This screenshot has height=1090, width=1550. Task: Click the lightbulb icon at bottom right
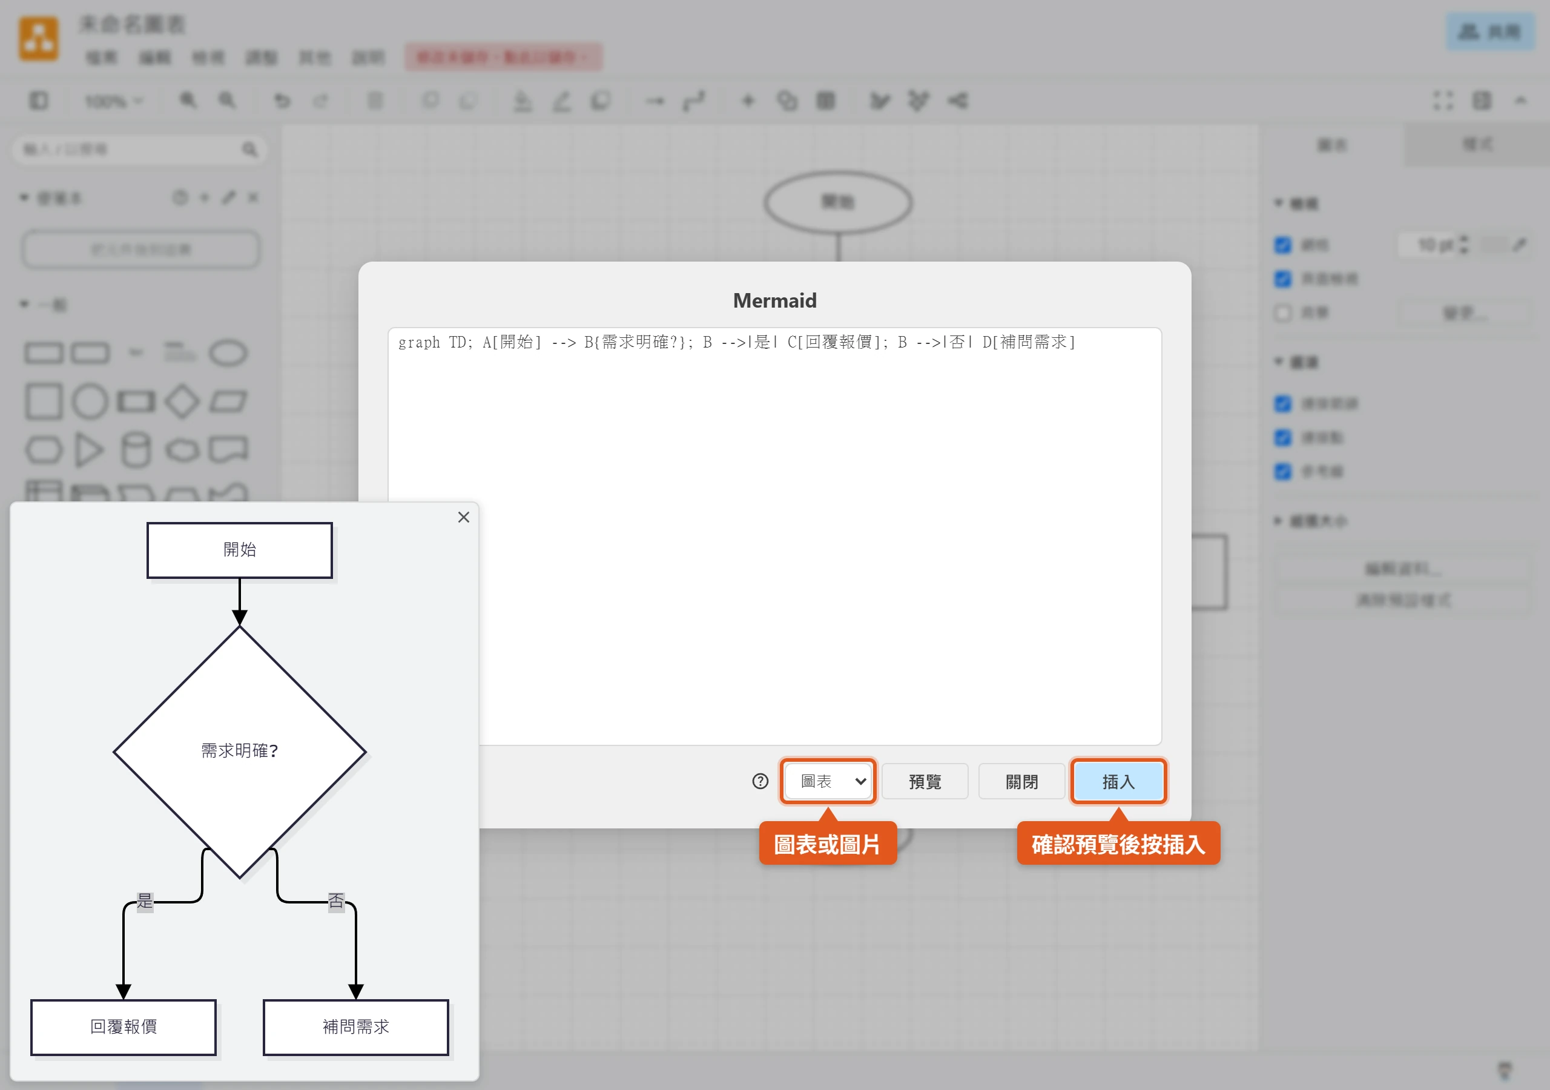[x=1505, y=1071]
